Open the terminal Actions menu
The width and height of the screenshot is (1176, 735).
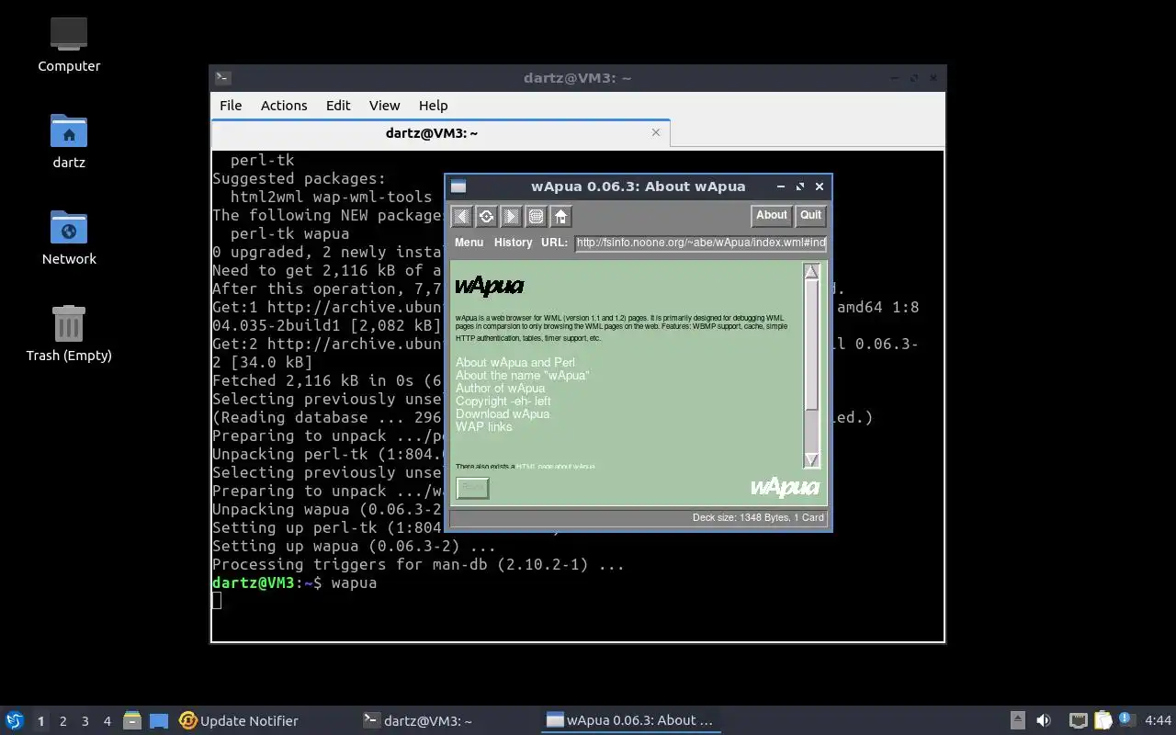[284, 105]
